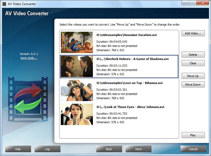Delete the selected video
This screenshot has width=211, height=156.
pos(193,55)
